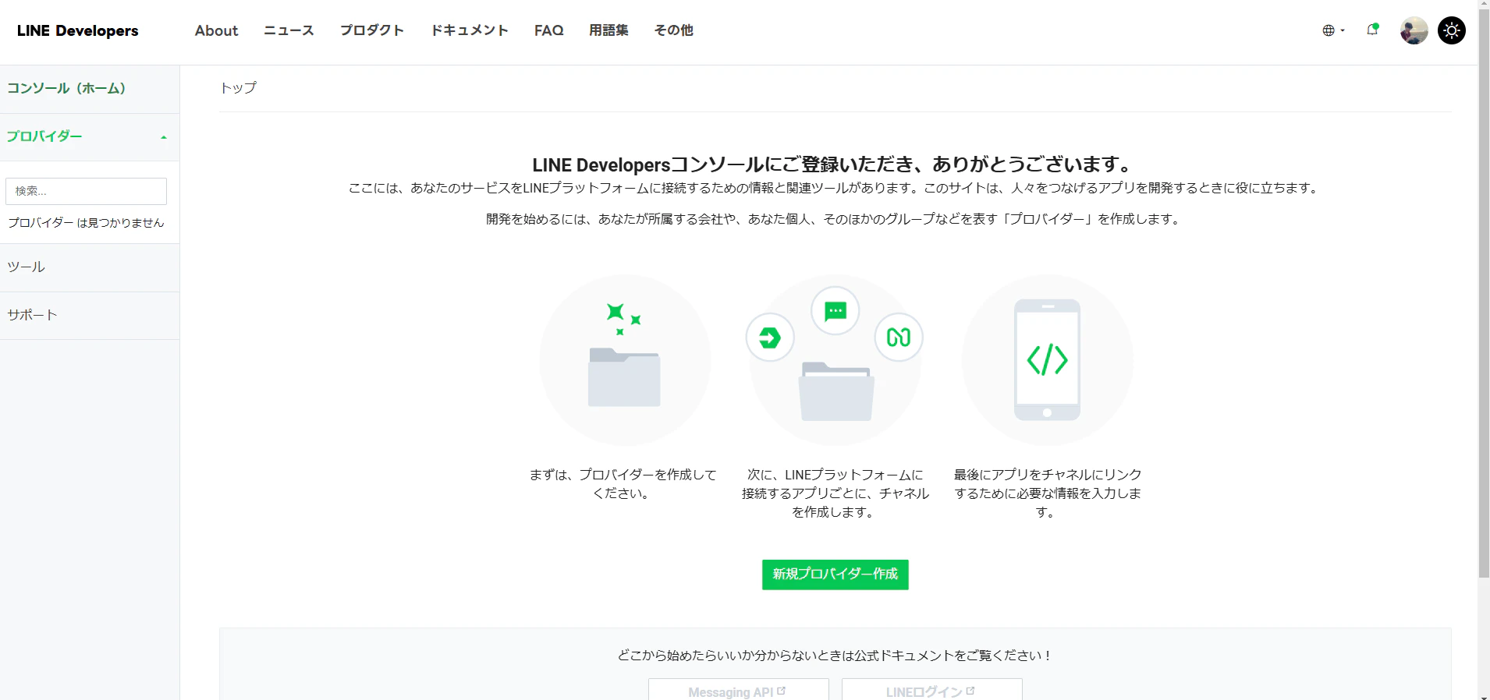Toggle dark mode sun button
The height and width of the screenshot is (700, 1490).
coord(1451,30)
